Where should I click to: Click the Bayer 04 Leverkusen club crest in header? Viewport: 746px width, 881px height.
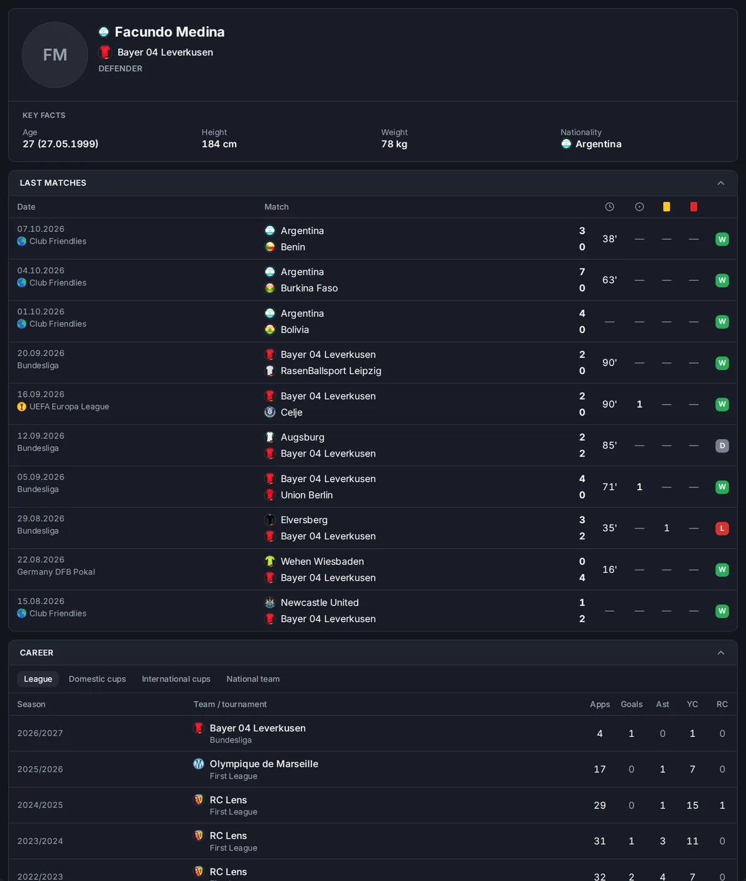coord(105,52)
